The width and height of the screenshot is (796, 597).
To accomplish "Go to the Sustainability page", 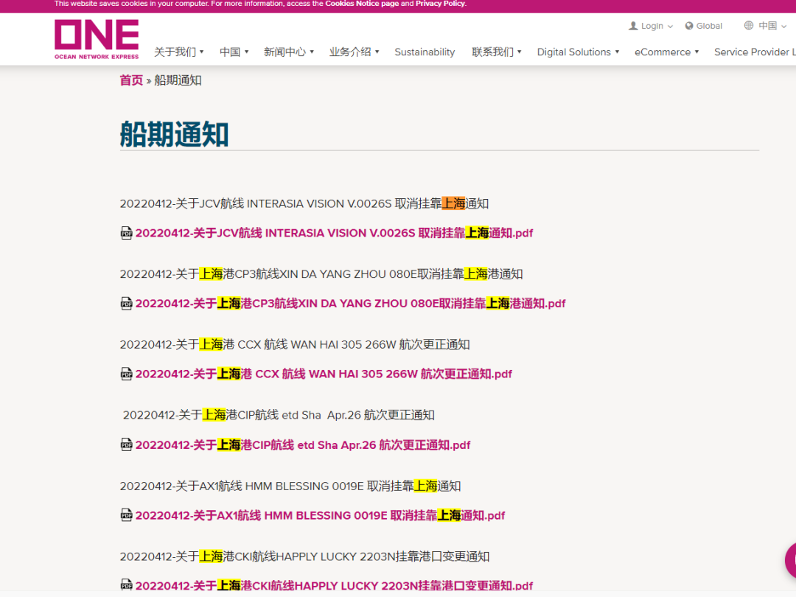I will (425, 52).
